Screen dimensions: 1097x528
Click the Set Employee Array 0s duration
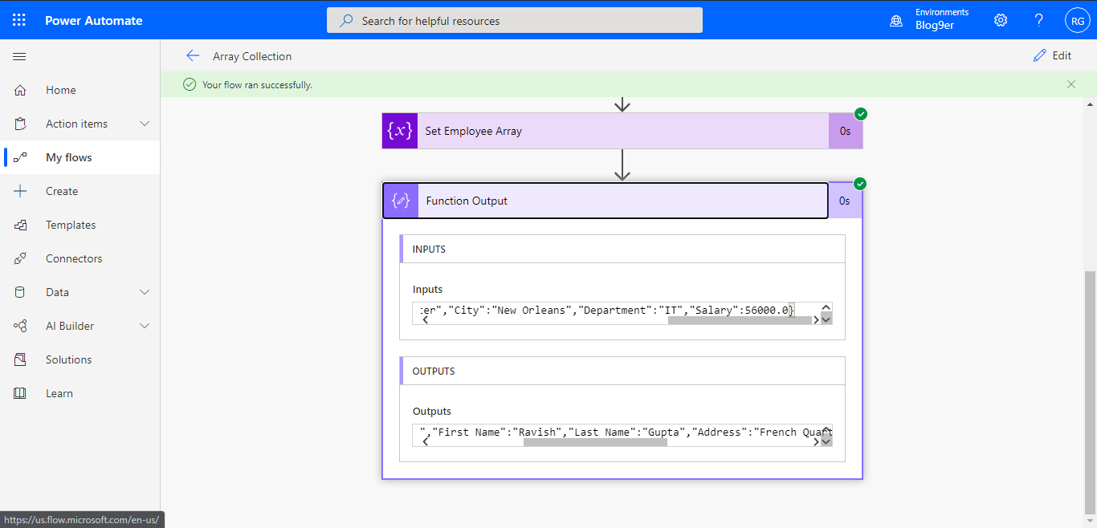click(x=846, y=131)
